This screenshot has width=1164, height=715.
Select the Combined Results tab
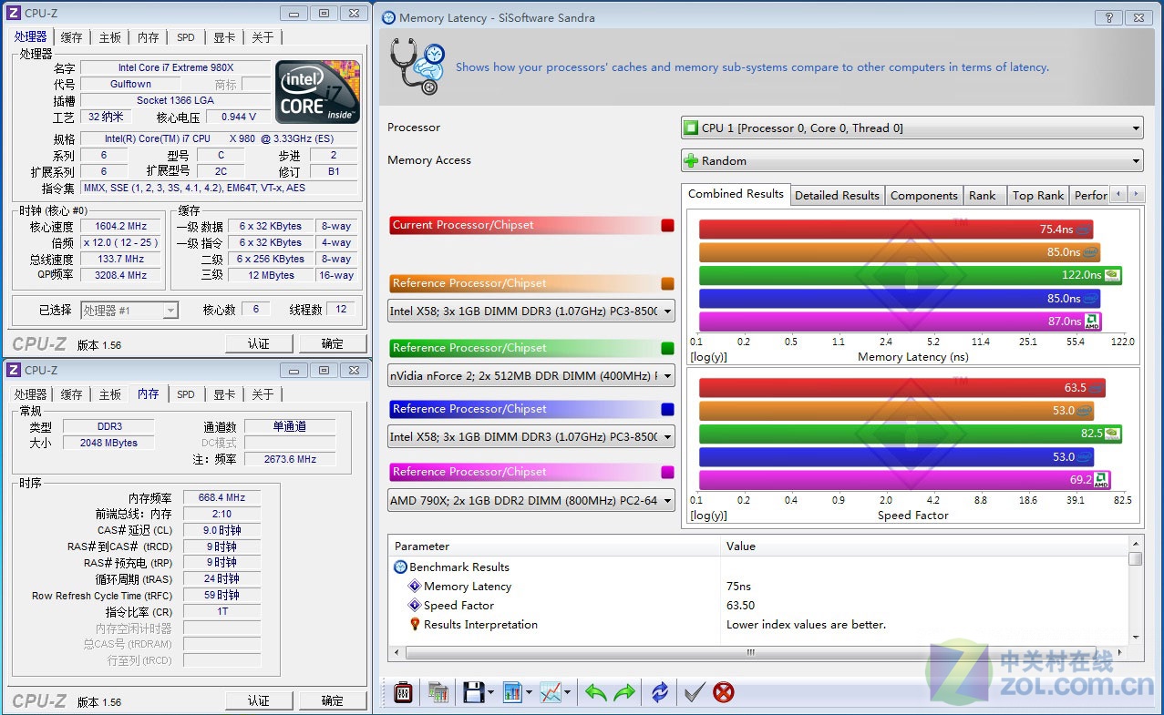[x=736, y=194]
